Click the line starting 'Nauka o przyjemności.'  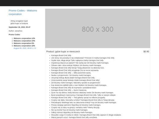click(x=71, y=75)
